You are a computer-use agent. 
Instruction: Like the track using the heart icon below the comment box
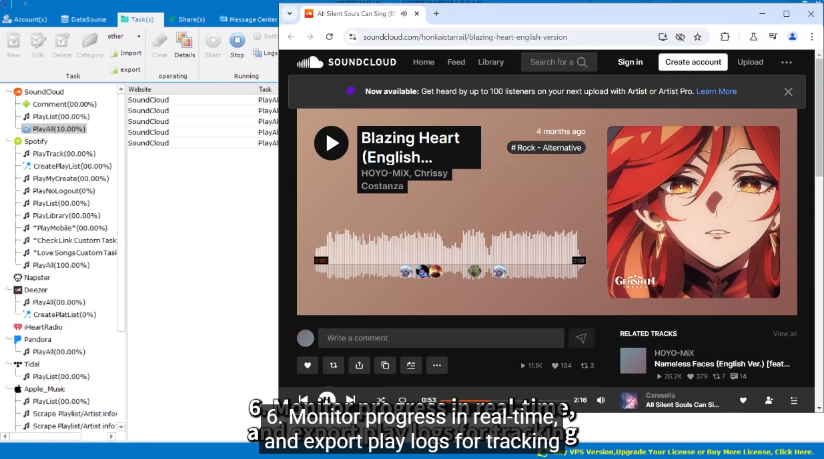tap(308, 365)
